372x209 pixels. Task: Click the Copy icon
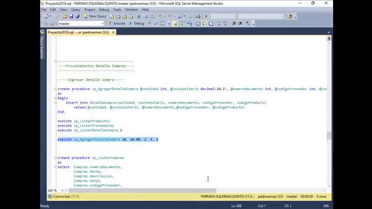[145, 16]
